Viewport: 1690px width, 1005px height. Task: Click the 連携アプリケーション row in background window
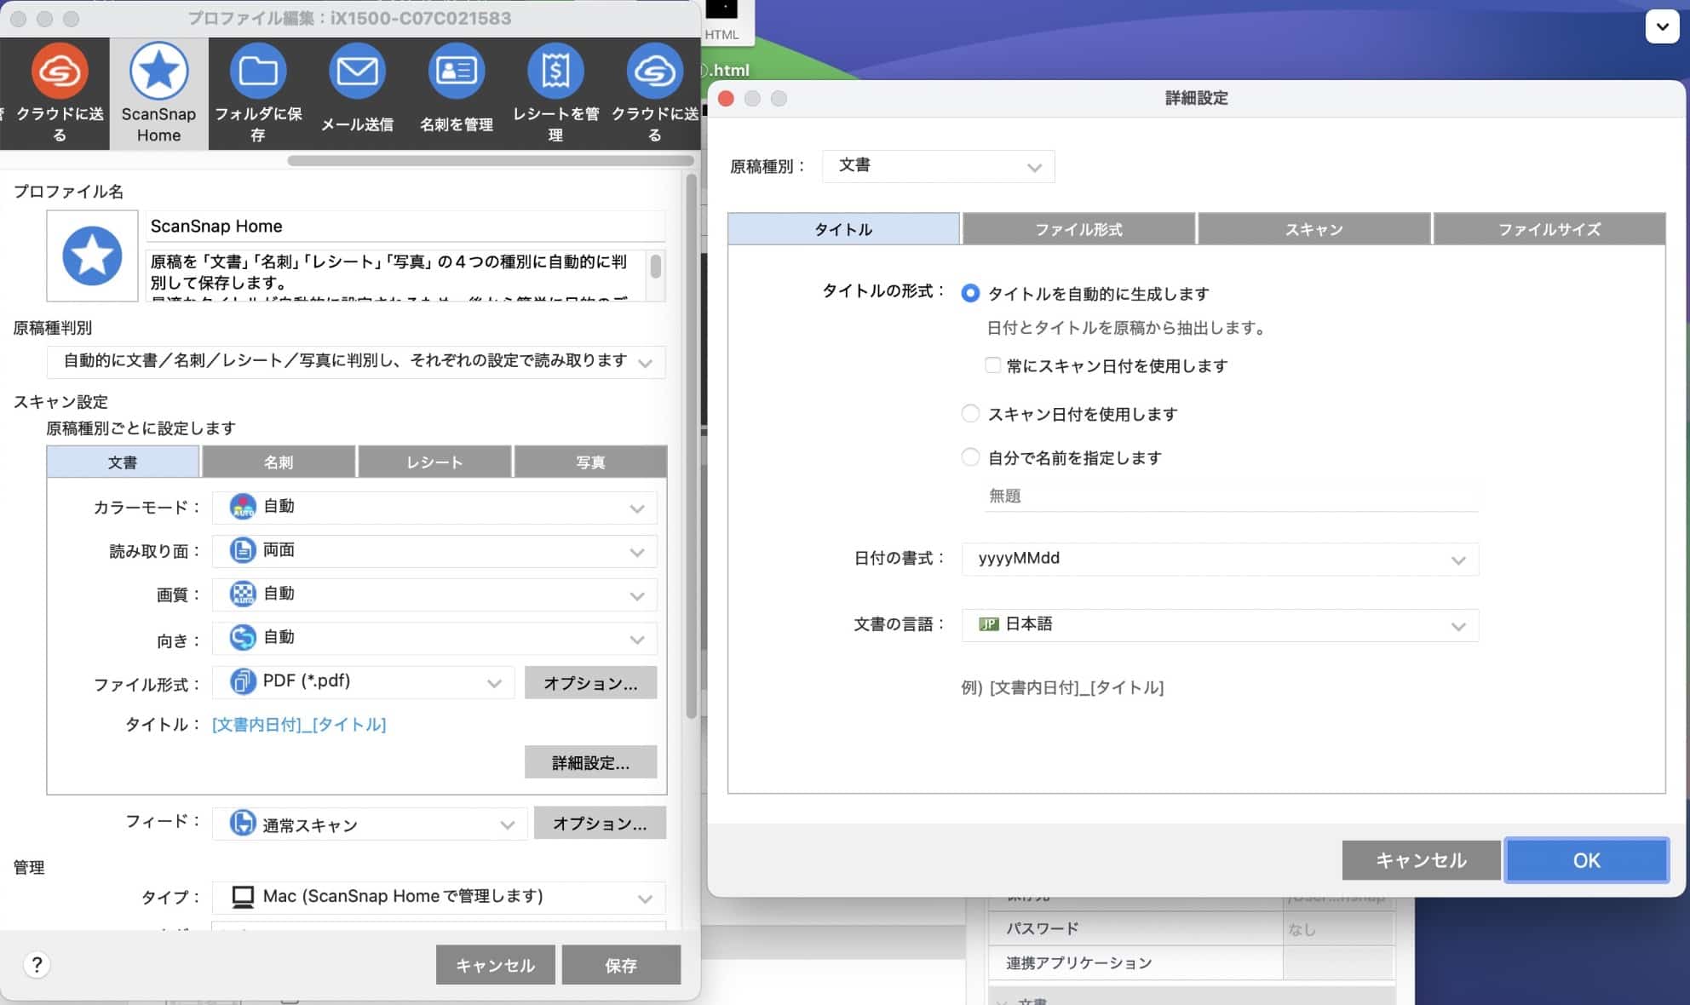point(1192,963)
